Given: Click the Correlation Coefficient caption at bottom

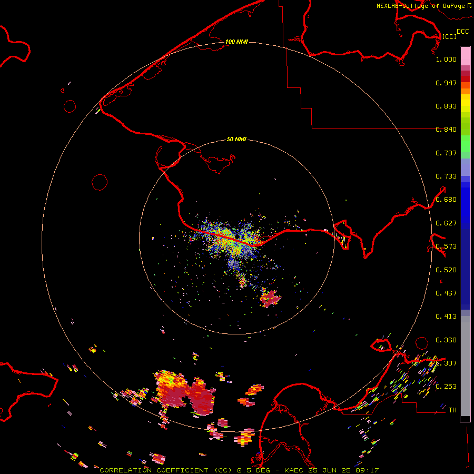Looking at the screenshot, I should tap(239, 470).
